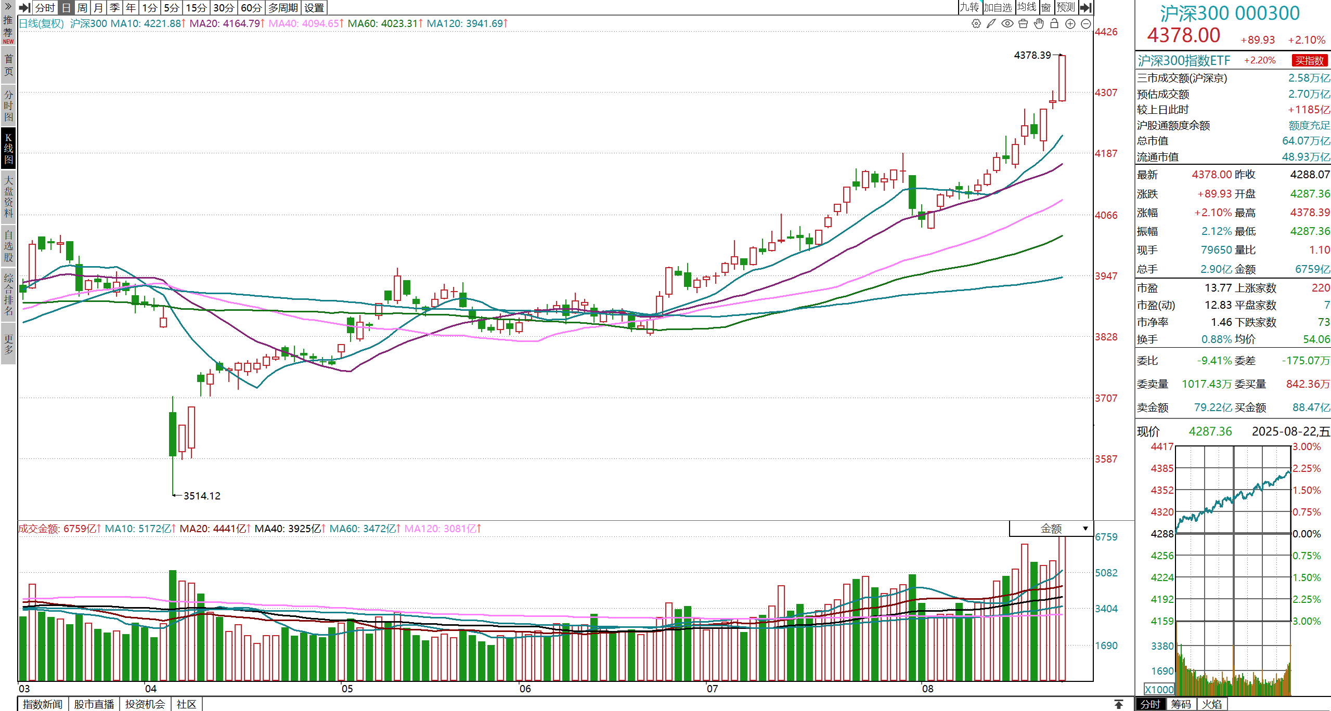The height and width of the screenshot is (711, 1331).
Task: Open the toolbox briefcase icon
Action: pos(1023,23)
